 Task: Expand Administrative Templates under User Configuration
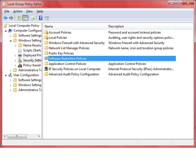(x=11, y=91)
